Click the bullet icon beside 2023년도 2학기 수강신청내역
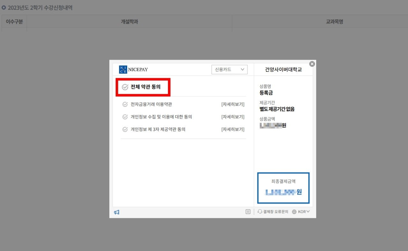The width and height of the screenshot is (408, 251). coord(4,8)
